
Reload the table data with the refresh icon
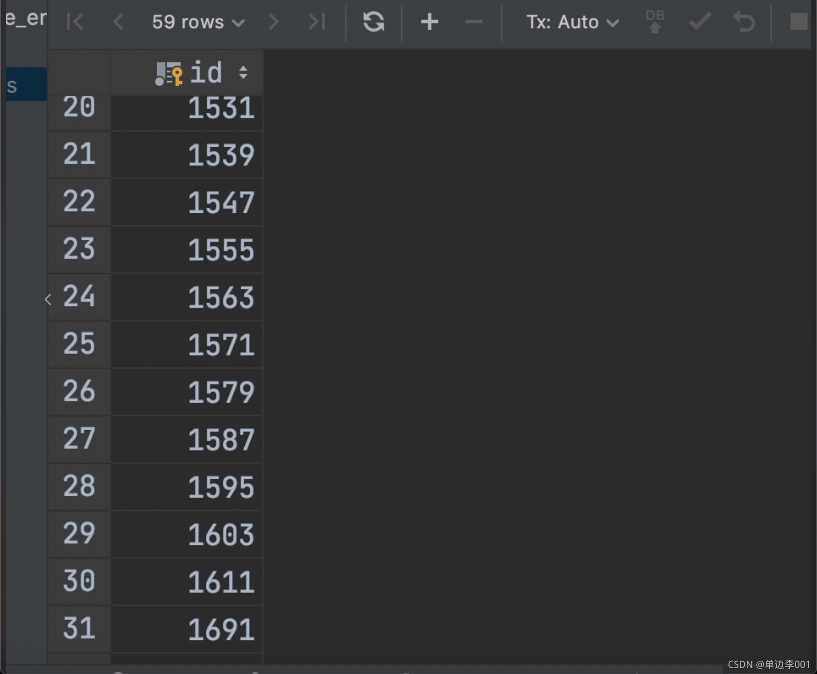pyautogui.click(x=373, y=22)
